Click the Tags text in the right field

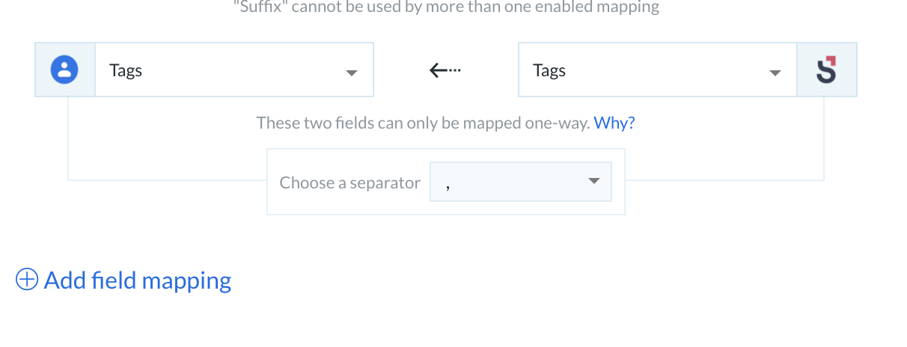pyautogui.click(x=549, y=70)
